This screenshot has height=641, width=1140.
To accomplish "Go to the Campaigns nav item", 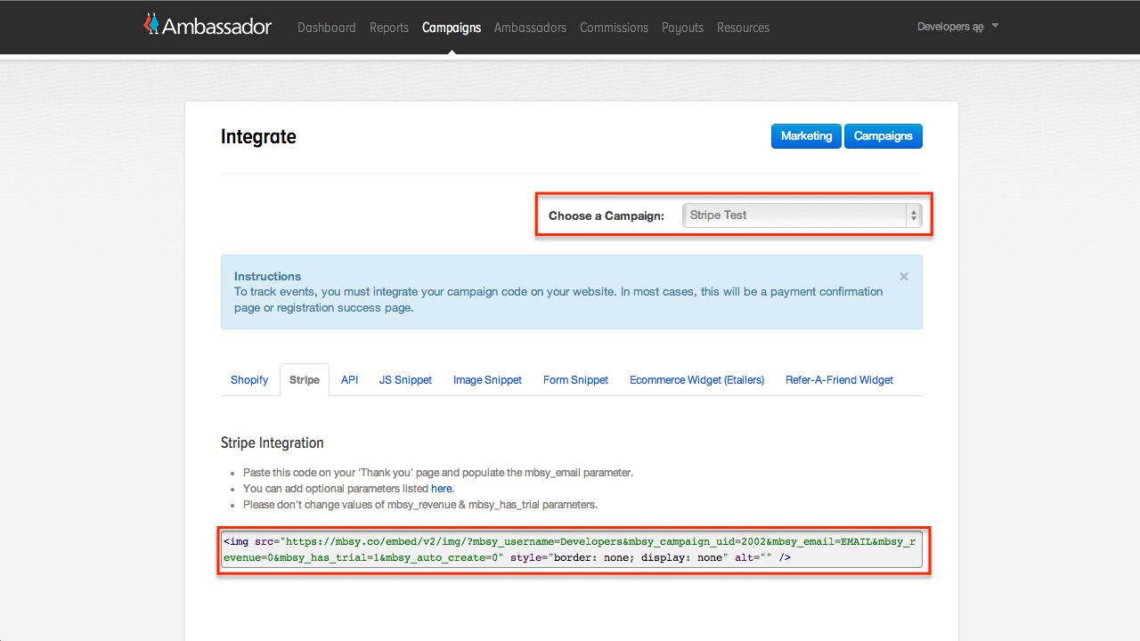I will [x=452, y=28].
